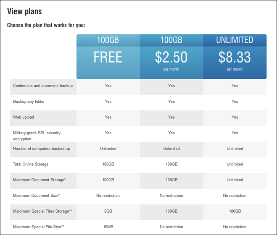Image resolution: width=277 pixels, height=235 pixels.
Task: Click the 5GB special files storage value
Action: point(108,211)
